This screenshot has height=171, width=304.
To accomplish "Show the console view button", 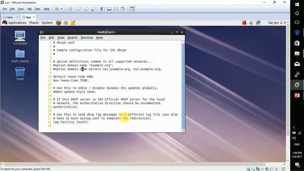I will (x=132, y=9).
